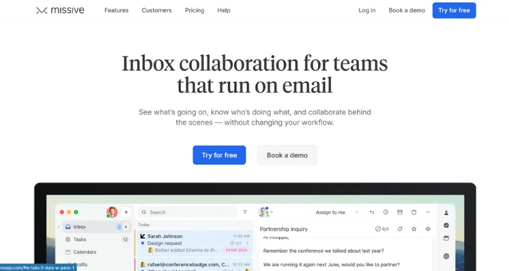This screenshot has width=509, height=271.
Task: Click the plus compose button in sidebar
Action: [x=126, y=212]
